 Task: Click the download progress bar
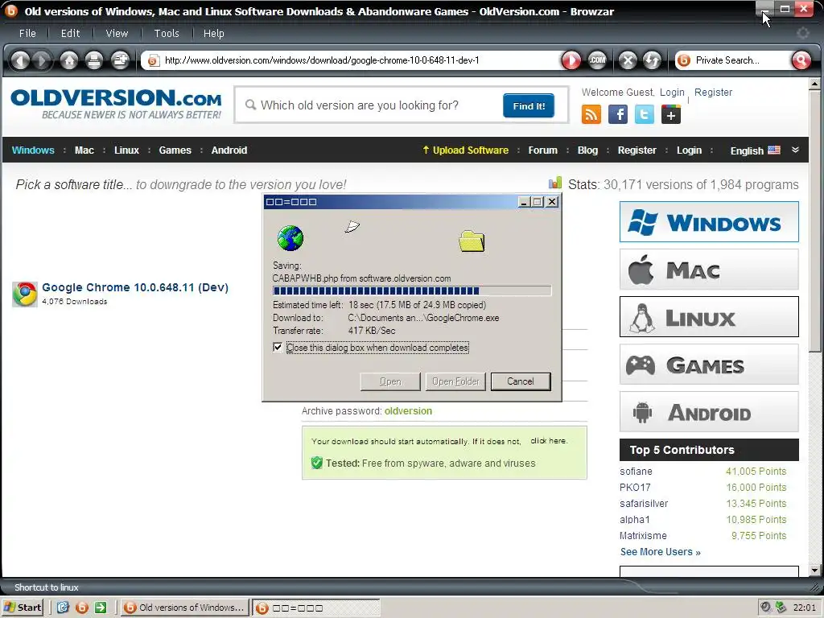coord(411,290)
